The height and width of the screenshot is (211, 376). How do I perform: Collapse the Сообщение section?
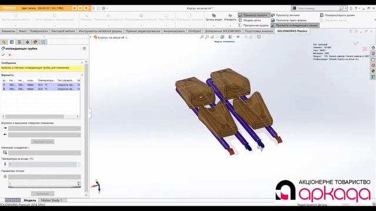pos(82,63)
